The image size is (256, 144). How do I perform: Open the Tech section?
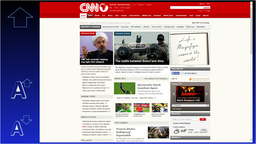pos(191,15)
